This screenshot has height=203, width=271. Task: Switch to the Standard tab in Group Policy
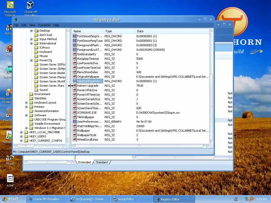coord(102,162)
